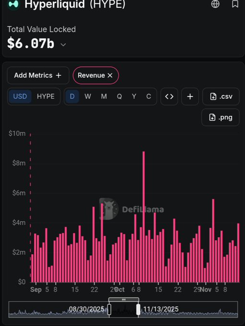Viewport: 245px width, 326px height.
Task: Open the website globe icon
Action: tap(215, 4)
